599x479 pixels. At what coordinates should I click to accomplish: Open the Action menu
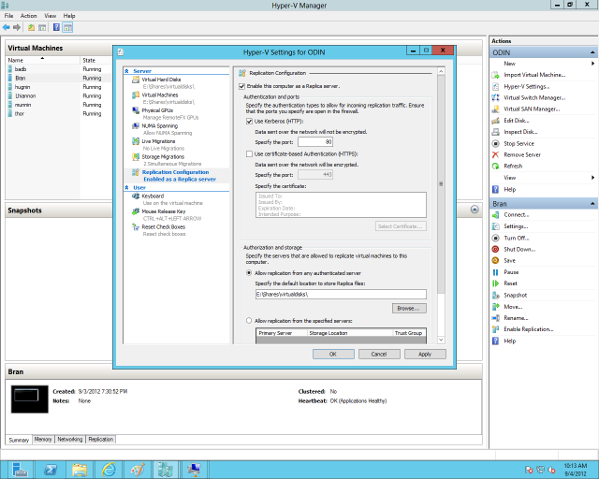point(29,16)
